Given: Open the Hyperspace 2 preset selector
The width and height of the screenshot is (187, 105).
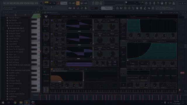Looking at the screenshot, I should pos(110,16).
